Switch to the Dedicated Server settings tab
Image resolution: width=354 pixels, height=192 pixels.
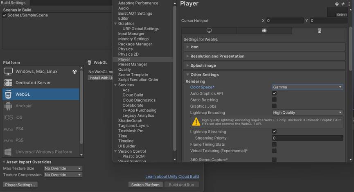[264, 31]
